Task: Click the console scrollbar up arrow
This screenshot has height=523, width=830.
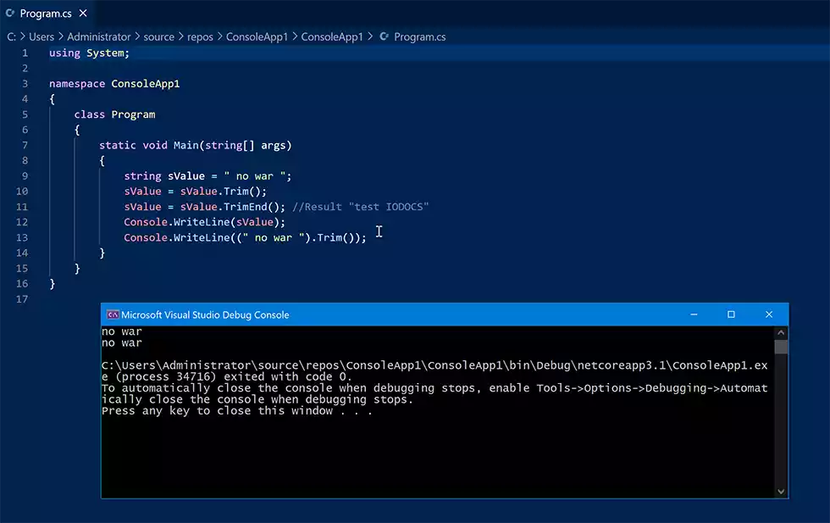Action: [781, 333]
